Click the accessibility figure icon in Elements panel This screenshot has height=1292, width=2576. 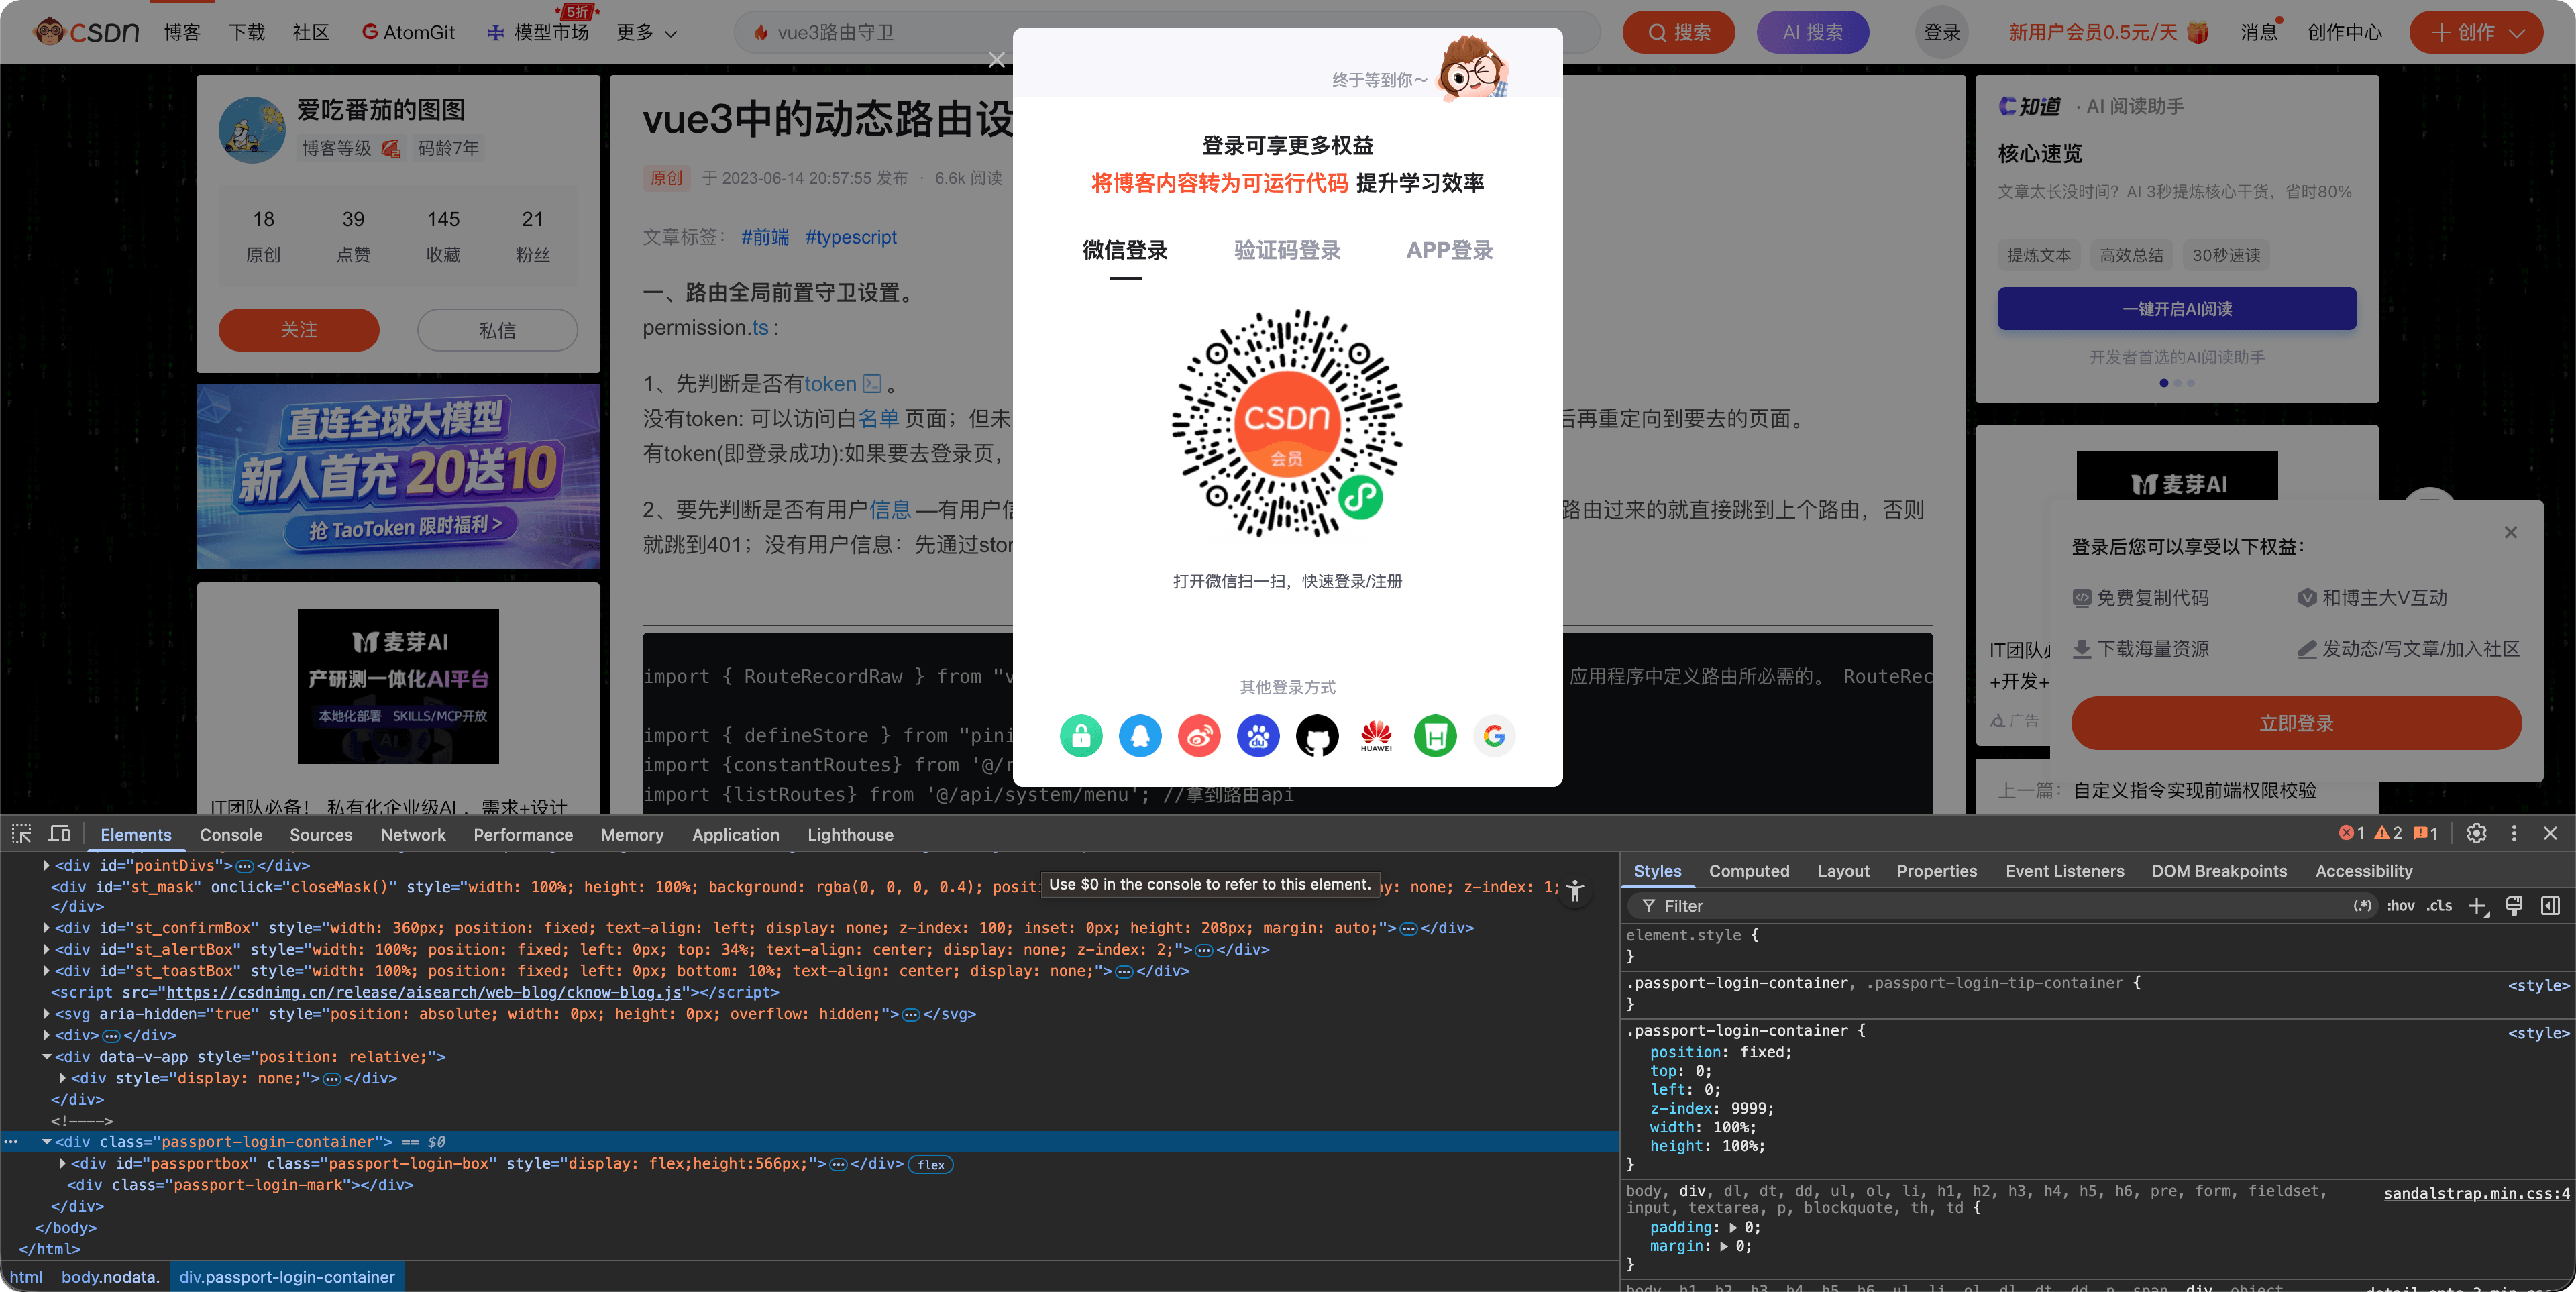click(x=1575, y=890)
